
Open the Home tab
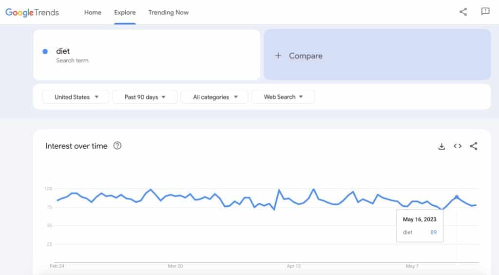coord(93,12)
